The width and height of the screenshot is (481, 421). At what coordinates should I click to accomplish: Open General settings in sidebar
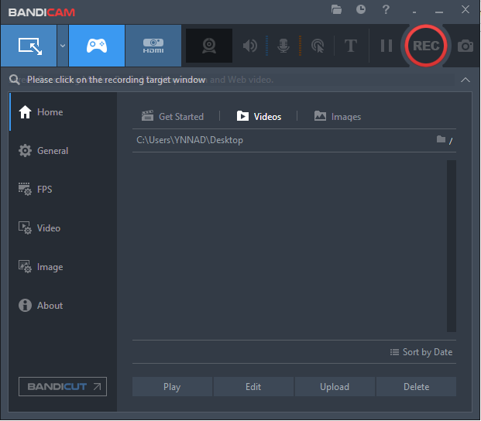(63, 151)
